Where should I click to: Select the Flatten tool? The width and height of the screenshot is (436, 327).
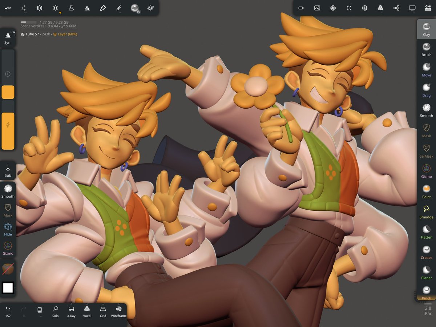tap(426, 232)
